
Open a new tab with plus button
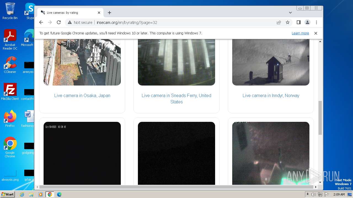click(x=109, y=13)
